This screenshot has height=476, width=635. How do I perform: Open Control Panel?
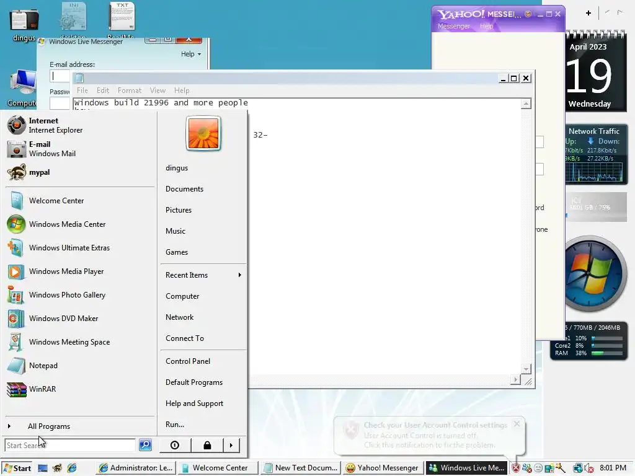pos(188,361)
